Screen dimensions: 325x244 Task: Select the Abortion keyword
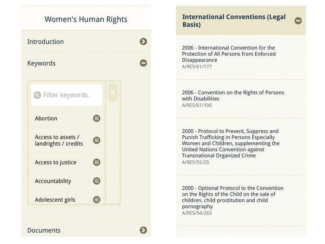46,118
